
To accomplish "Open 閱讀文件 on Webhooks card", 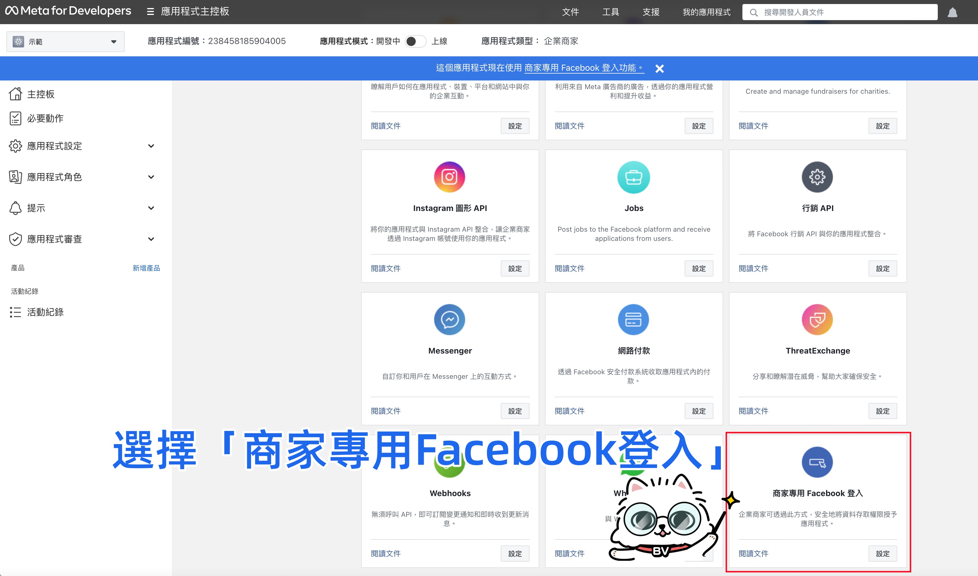I will coord(385,553).
